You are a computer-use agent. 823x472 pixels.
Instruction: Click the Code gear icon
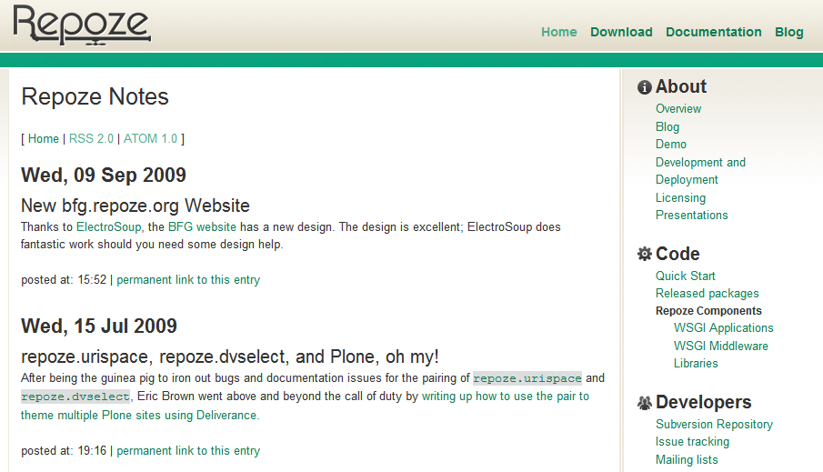tap(645, 254)
